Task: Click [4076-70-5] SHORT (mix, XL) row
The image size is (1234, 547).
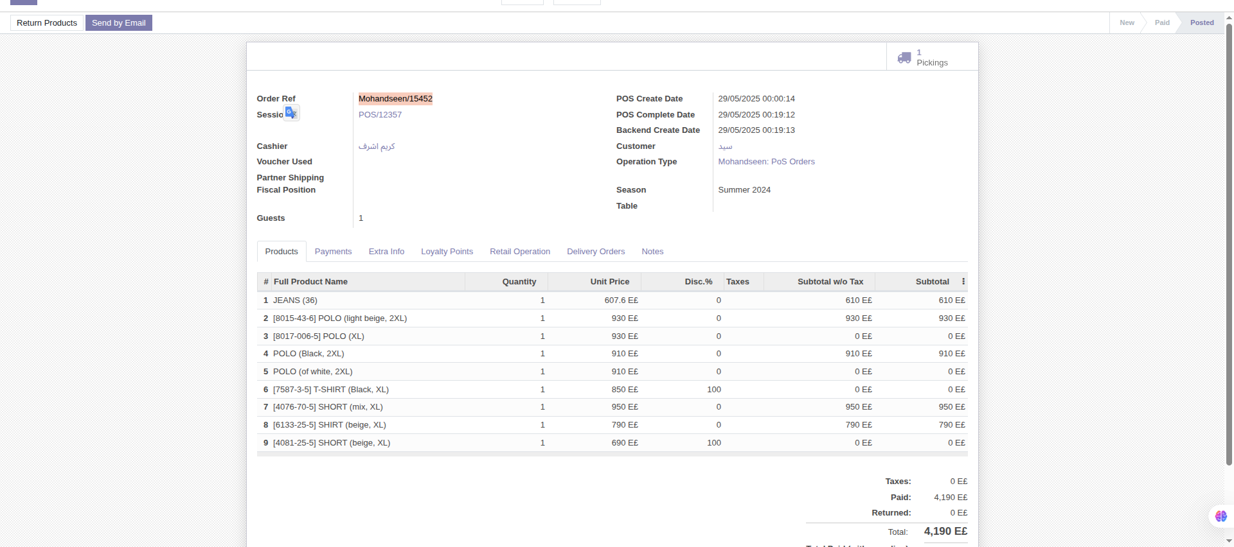Action: tap(613, 407)
